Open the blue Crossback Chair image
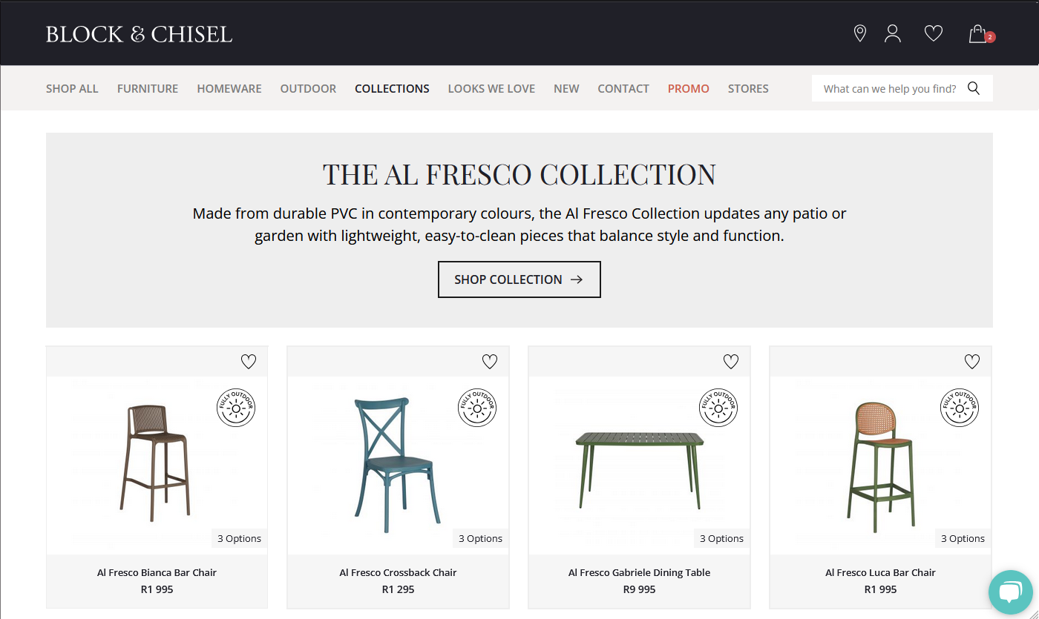Image resolution: width=1039 pixels, height=619 pixels. pyautogui.click(x=398, y=465)
